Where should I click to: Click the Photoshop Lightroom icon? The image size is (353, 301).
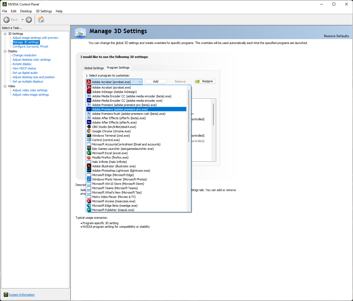click(89, 171)
